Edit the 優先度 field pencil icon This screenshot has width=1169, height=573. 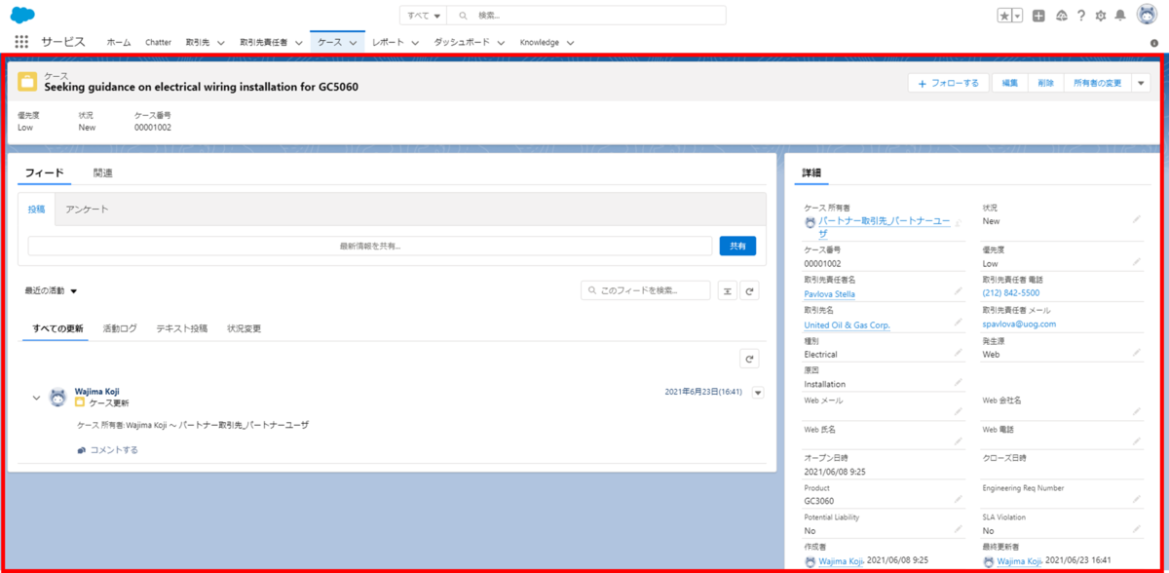tap(1136, 262)
